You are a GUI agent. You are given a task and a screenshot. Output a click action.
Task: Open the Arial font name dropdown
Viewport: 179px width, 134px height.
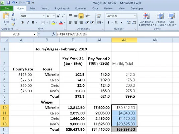coord(44,16)
